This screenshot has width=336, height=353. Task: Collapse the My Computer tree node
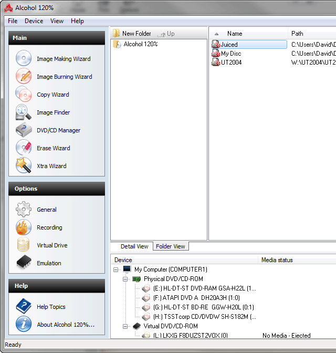(116, 269)
